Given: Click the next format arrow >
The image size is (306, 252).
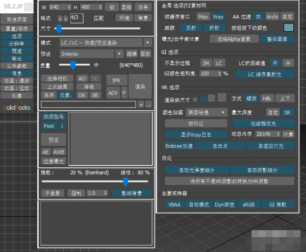Looking at the screenshot, I should coord(65,19).
